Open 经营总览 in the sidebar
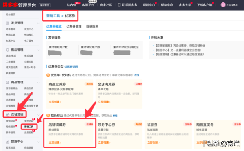The width and height of the screenshot is (244, 151). point(11,148)
